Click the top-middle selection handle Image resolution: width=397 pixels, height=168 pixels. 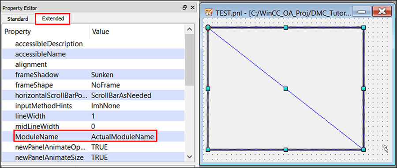[x=286, y=27]
